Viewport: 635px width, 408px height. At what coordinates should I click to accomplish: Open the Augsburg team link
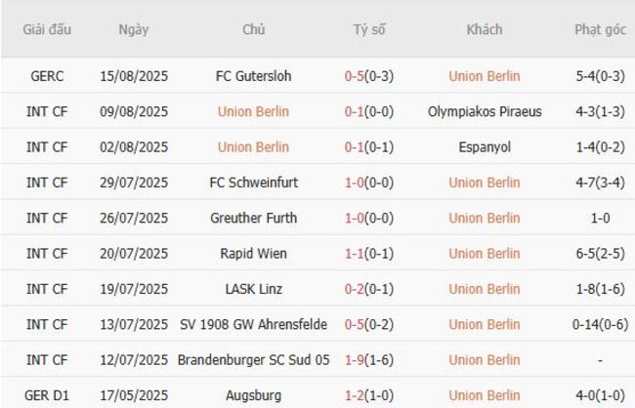coord(253,395)
